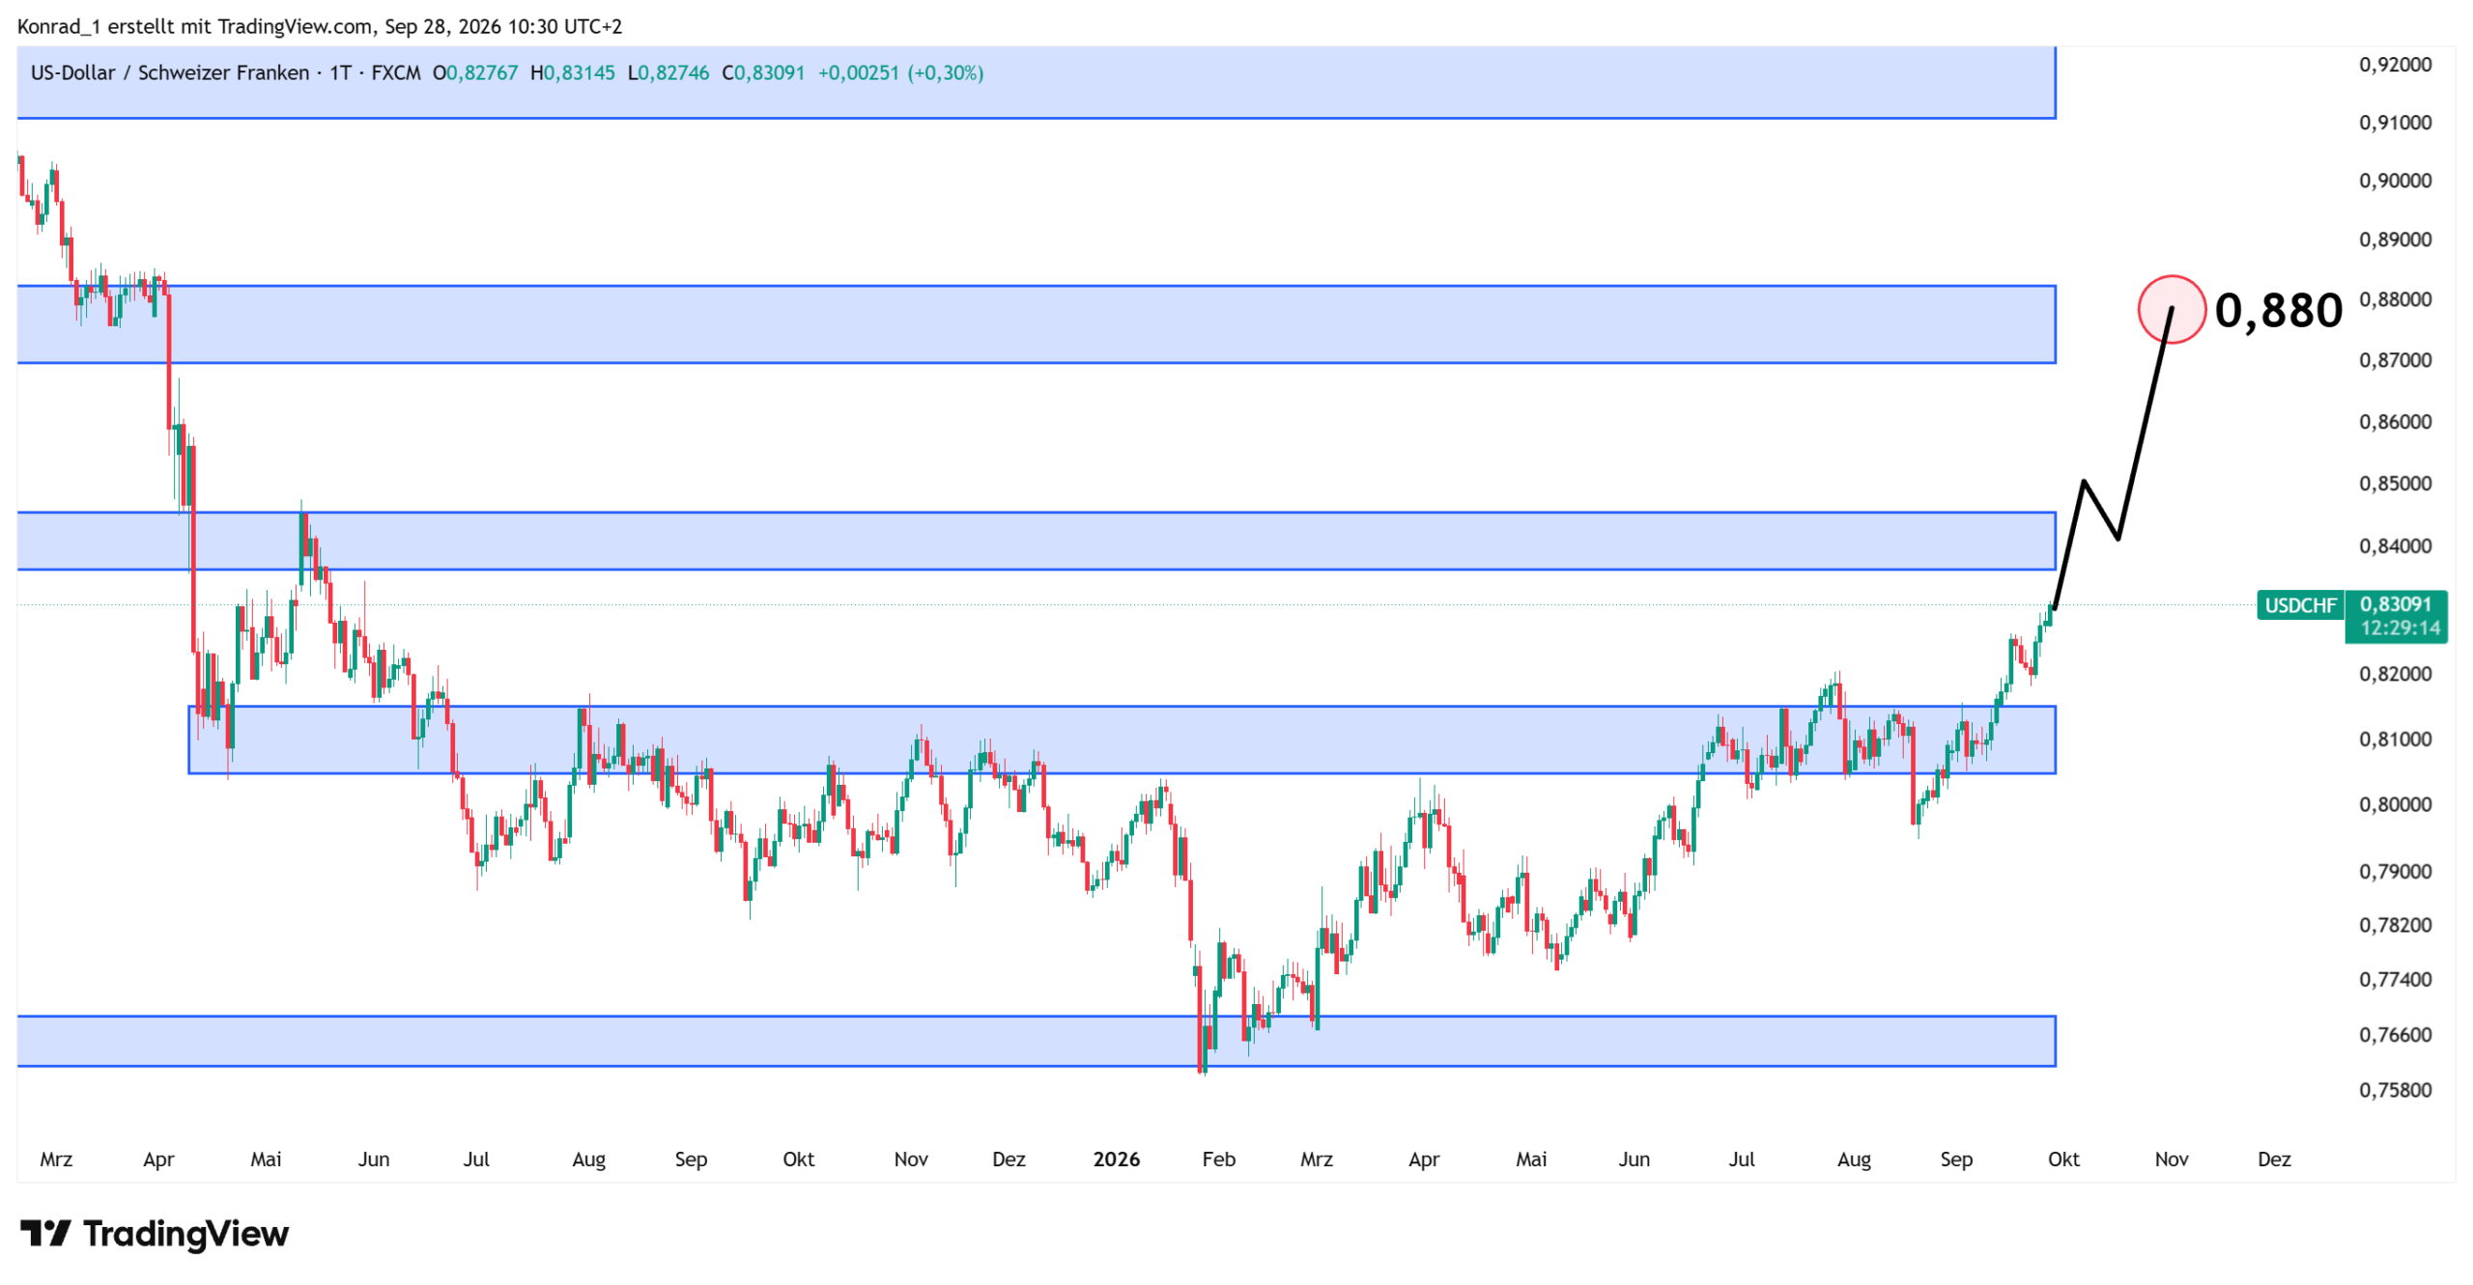2473x1285 pixels.
Task: Click the 0,75800 price axis label
Action: 2395,1090
